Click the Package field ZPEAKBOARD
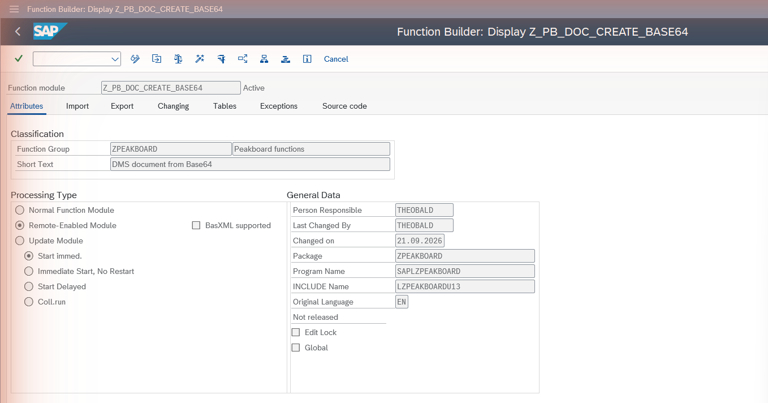 pos(465,256)
